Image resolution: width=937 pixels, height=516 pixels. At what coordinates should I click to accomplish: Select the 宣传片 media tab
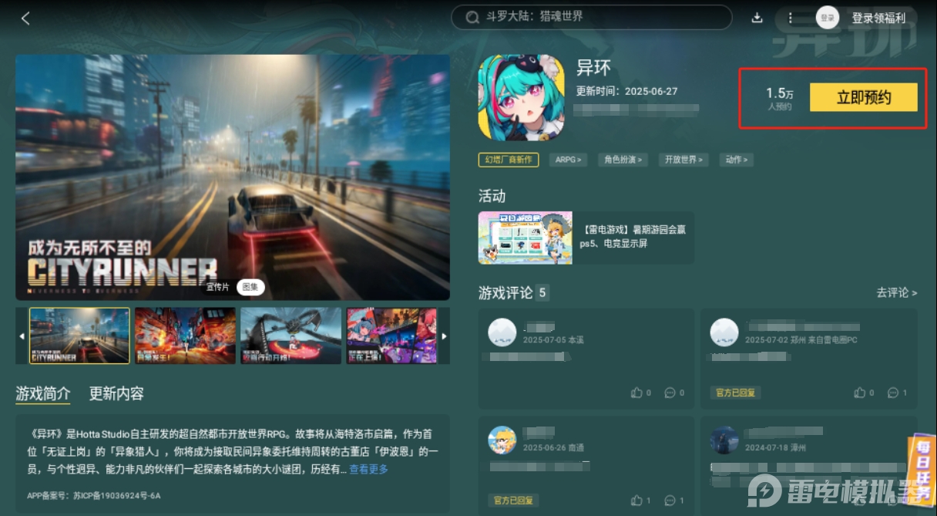pyautogui.click(x=218, y=287)
